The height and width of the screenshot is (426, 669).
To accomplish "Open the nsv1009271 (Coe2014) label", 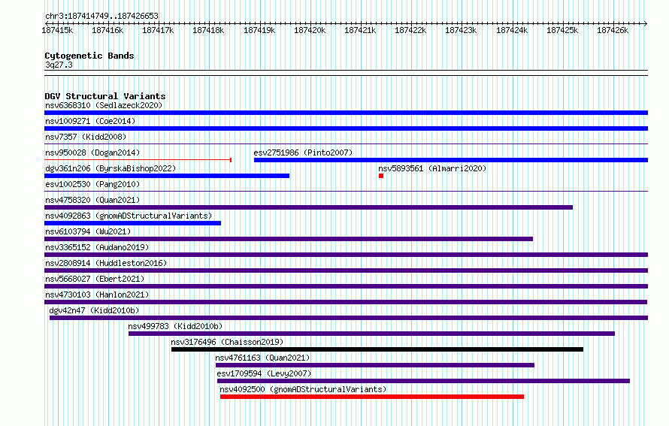I will tap(90, 121).
